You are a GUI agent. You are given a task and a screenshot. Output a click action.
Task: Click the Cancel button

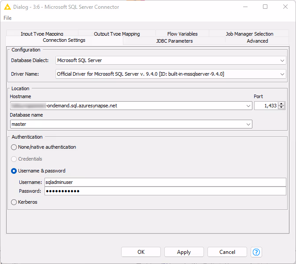(227, 252)
